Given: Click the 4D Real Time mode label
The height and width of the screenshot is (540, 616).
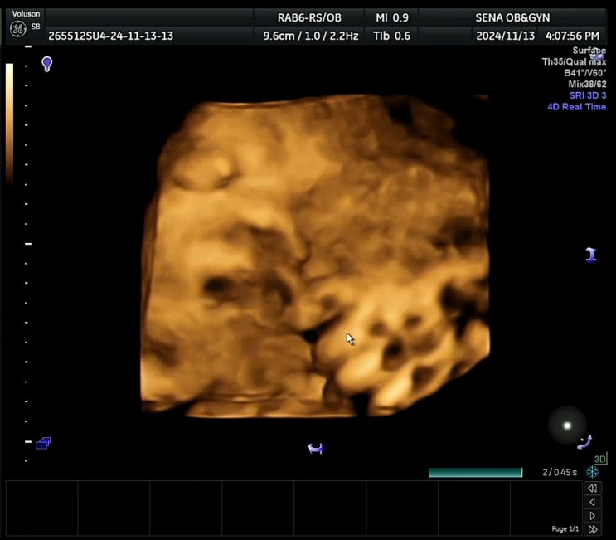Looking at the screenshot, I should point(576,107).
